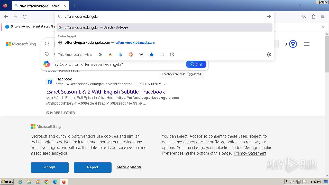Image resolution: width=329 pixels, height=185 pixels.
Task: Search this time with DuckDuckGo icon
Action: (x=131, y=54)
